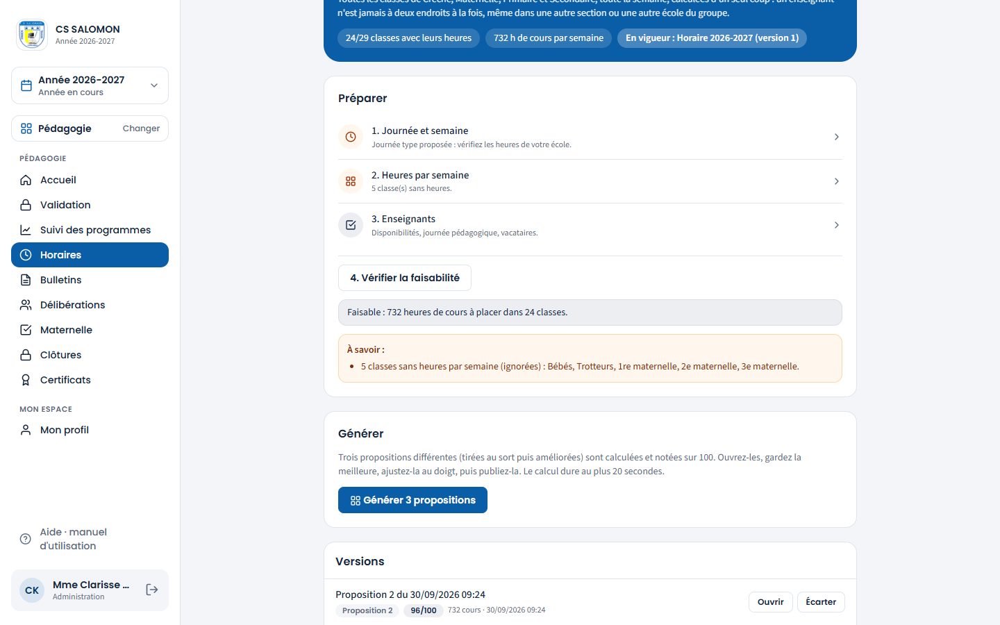The image size is (1000, 625).
Task: Click the Validation lock icon
Action: point(26,205)
